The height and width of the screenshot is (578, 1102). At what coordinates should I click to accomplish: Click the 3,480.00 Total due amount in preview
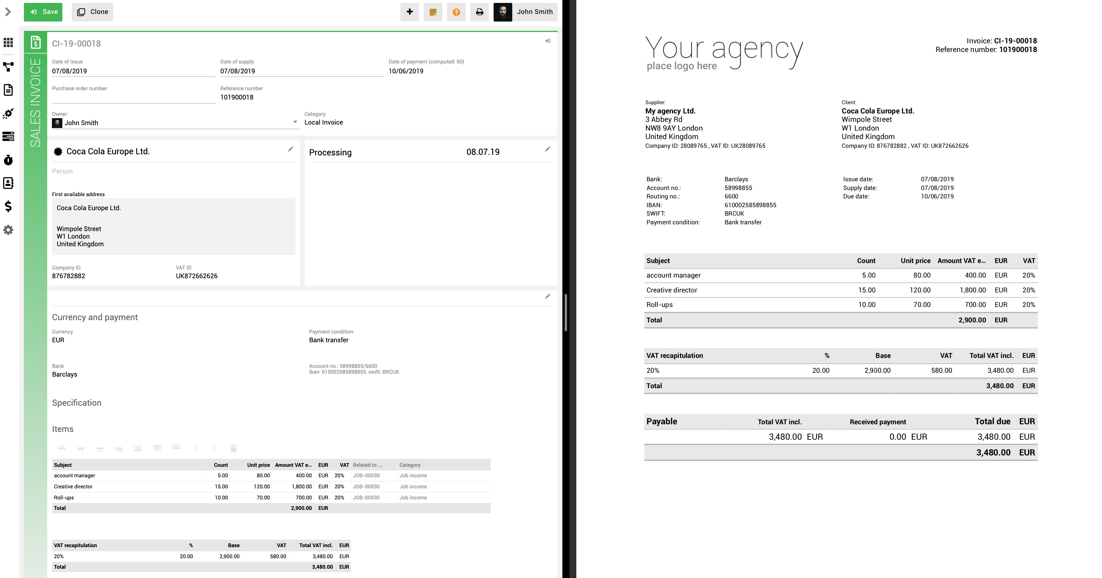994,437
